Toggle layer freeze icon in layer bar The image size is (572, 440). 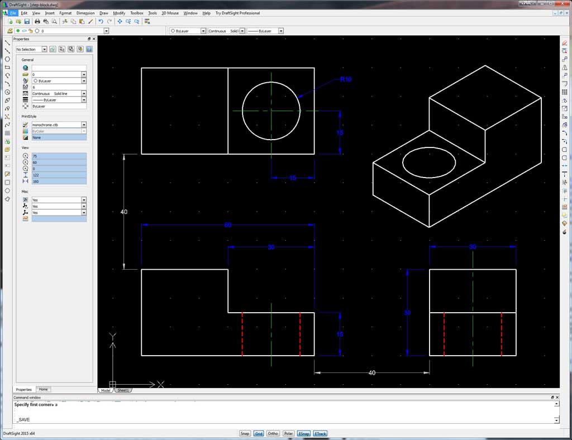click(24, 31)
